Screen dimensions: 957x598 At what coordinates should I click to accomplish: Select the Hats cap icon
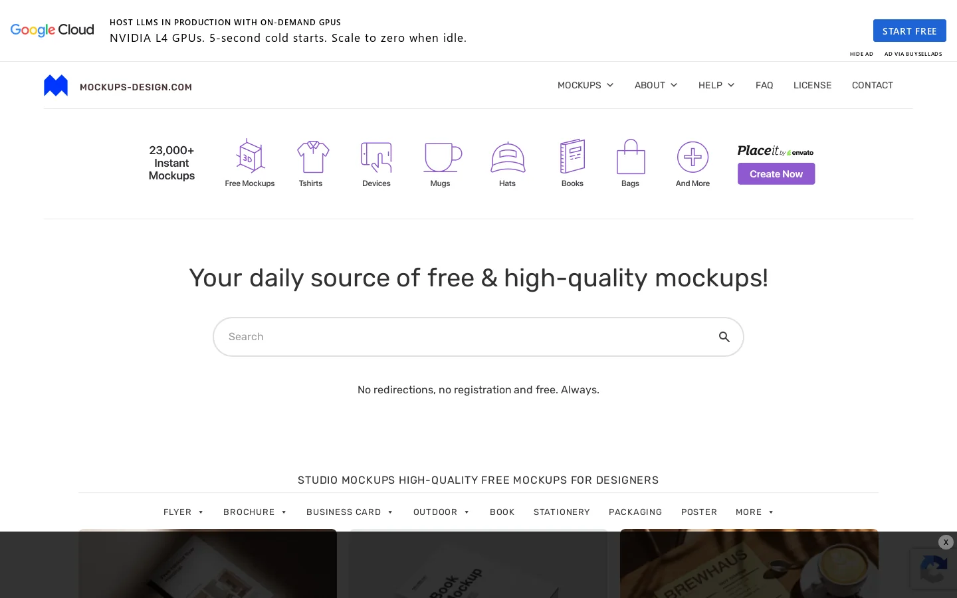point(508,157)
